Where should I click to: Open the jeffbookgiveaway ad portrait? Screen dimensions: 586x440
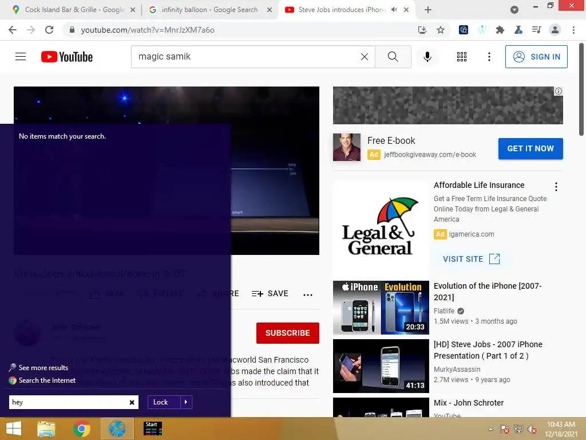pos(347,147)
